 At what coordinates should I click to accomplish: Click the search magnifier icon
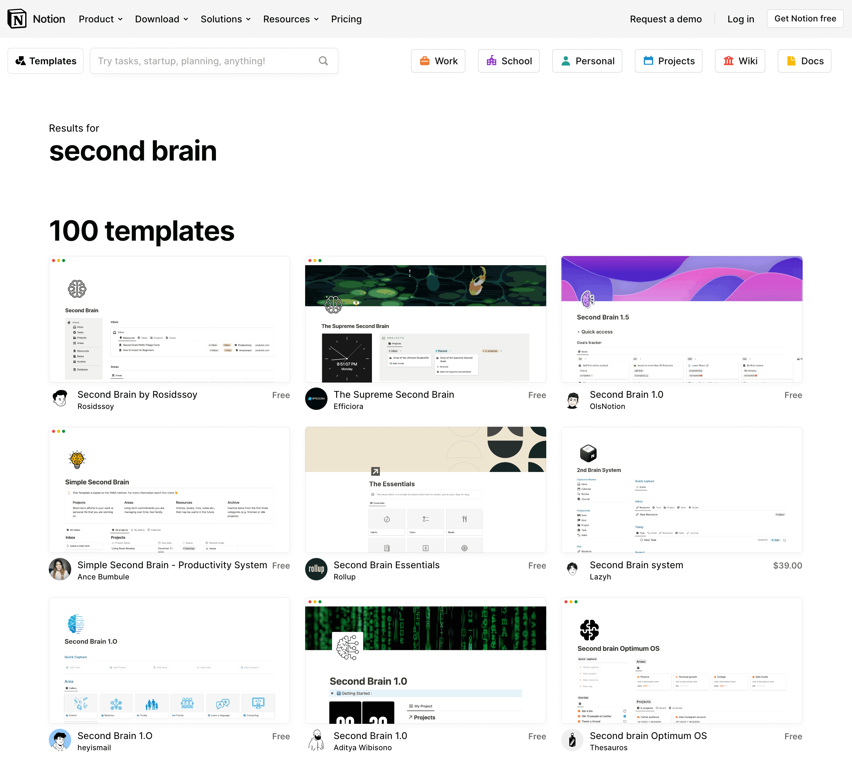point(323,61)
